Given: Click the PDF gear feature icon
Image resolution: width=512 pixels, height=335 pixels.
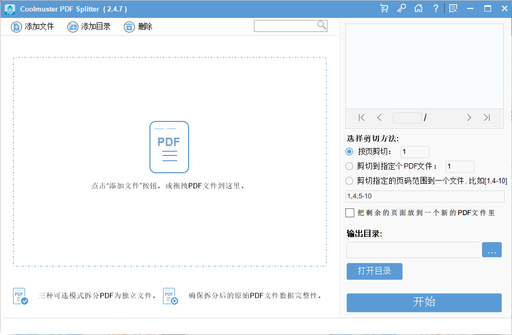Looking at the screenshot, I should 170,296.
